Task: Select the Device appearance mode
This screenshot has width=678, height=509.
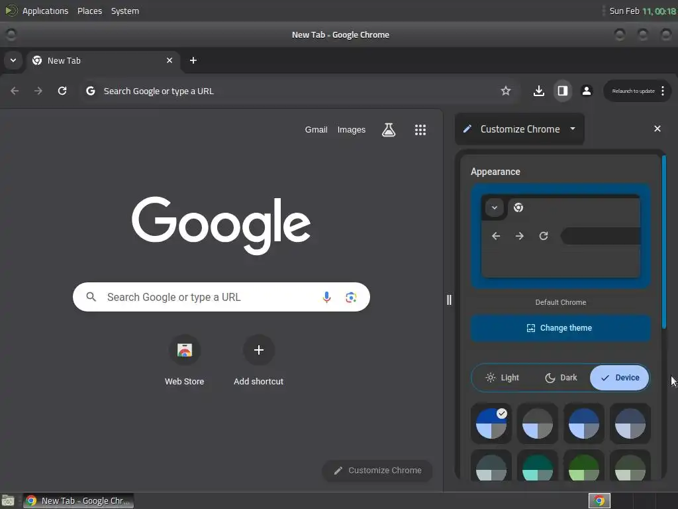Action: point(620,377)
